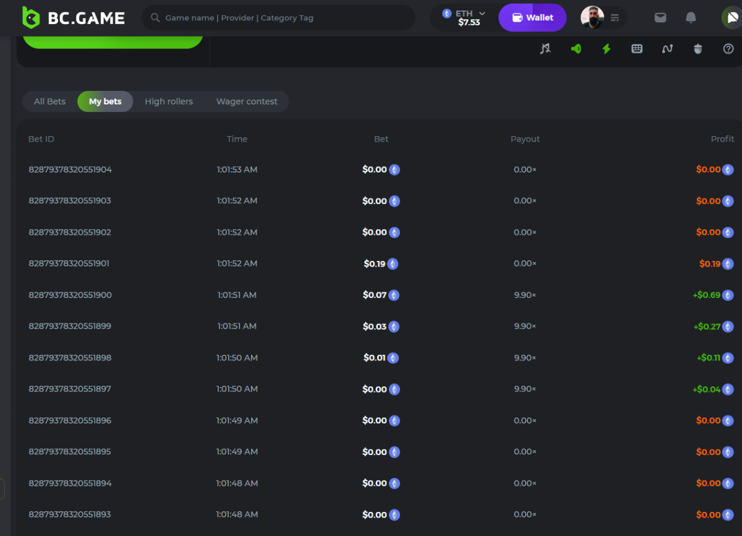
Task: Click the acorn fairness icon
Action: click(x=698, y=49)
